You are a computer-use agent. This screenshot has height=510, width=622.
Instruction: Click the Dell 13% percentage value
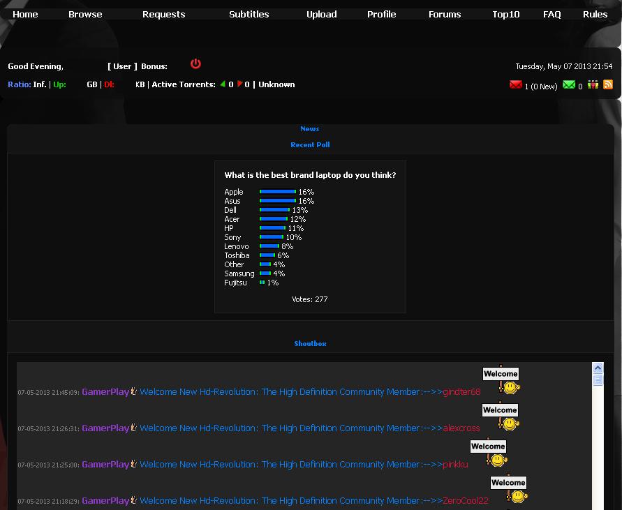[300, 210]
